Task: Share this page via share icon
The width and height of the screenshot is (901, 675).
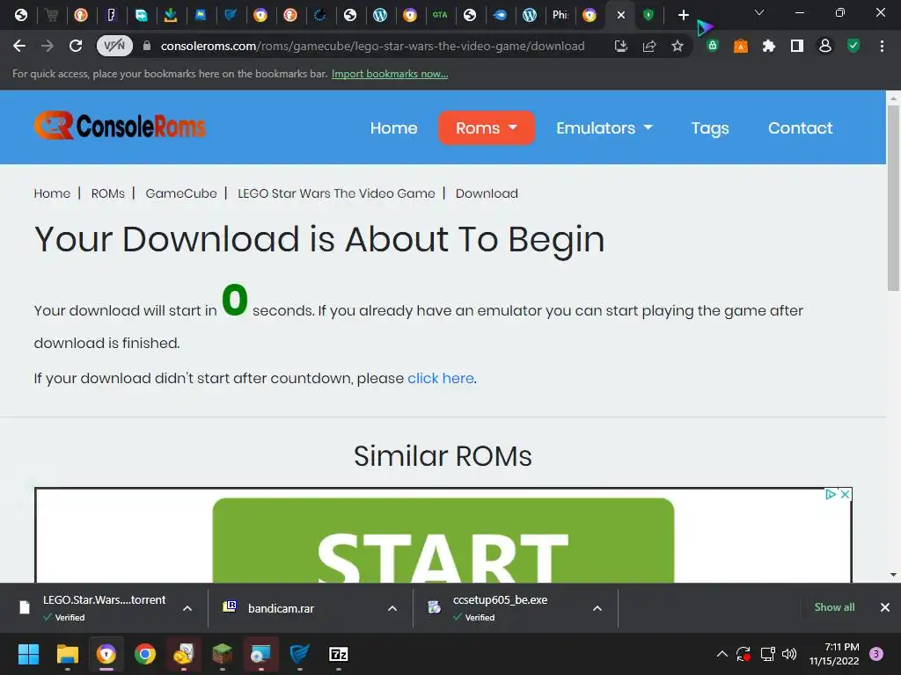Action: coord(649,46)
